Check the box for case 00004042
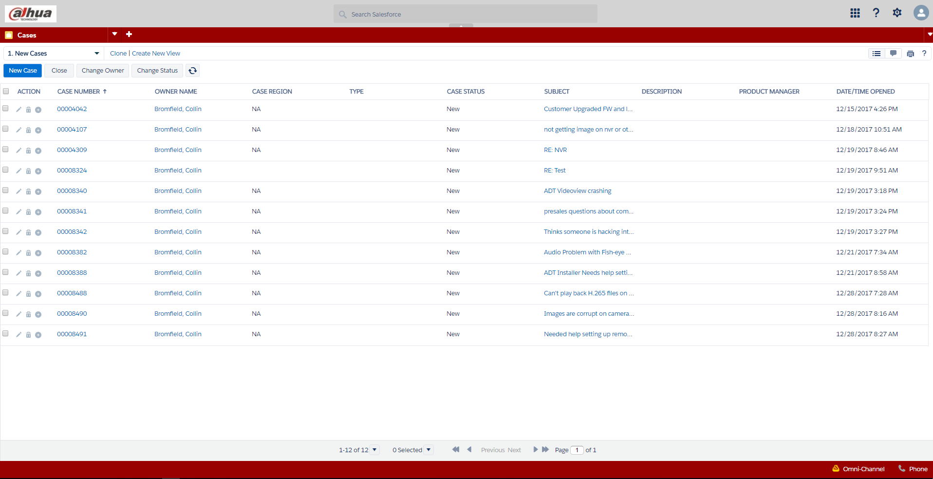Screen dimensions: 933x479 coord(5,108)
